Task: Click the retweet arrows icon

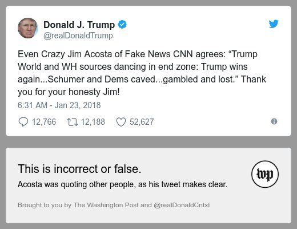Action: [73, 122]
